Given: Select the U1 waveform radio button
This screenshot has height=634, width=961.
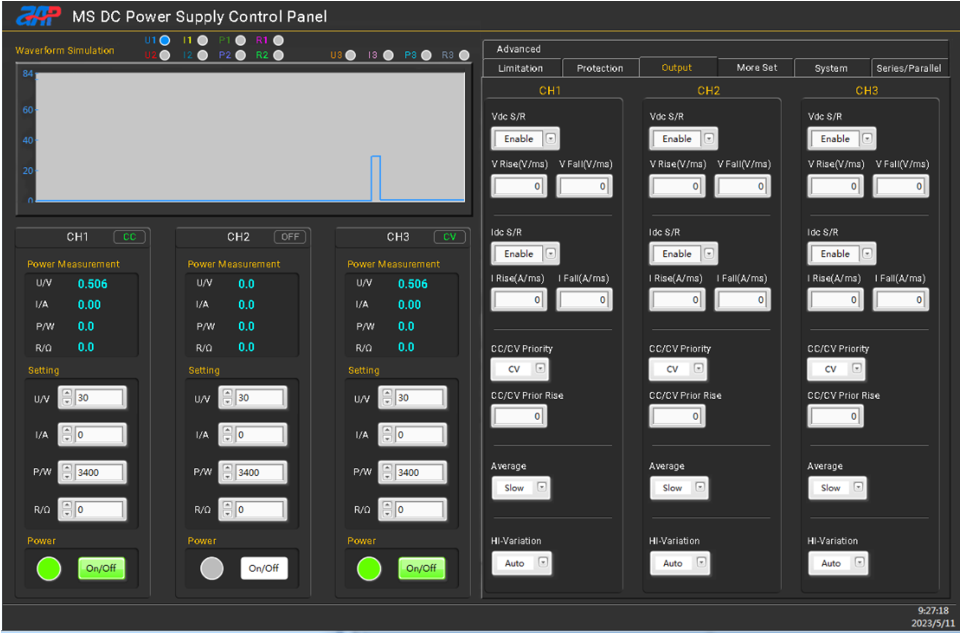Looking at the screenshot, I should pyautogui.click(x=165, y=41).
